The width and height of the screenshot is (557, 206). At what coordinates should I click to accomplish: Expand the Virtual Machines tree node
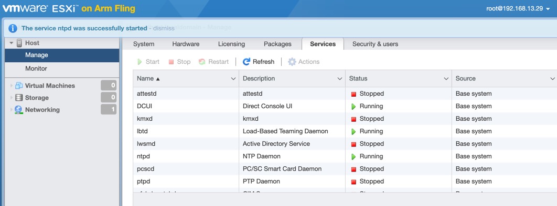[x=12, y=86]
